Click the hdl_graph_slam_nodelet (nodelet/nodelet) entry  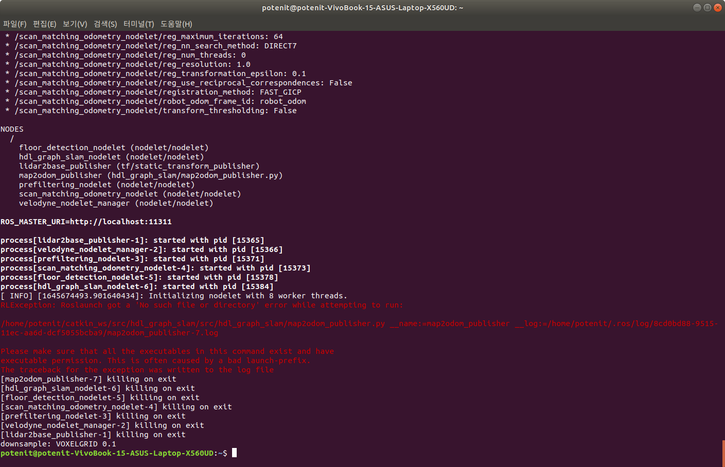coord(112,157)
